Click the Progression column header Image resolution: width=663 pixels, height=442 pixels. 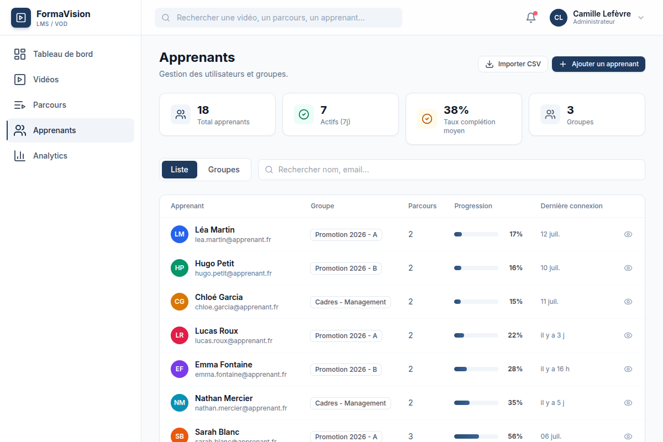point(473,206)
